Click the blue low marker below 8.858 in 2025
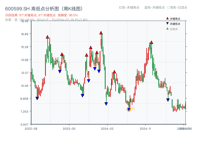The width and height of the screenshot is (206, 155). point(168,100)
